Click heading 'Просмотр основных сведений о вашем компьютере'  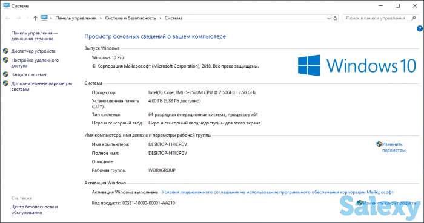pos(155,36)
